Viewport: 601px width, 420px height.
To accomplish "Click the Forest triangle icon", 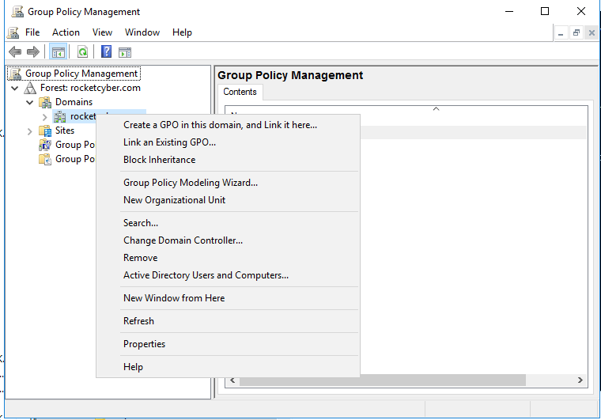I will (x=30, y=88).
